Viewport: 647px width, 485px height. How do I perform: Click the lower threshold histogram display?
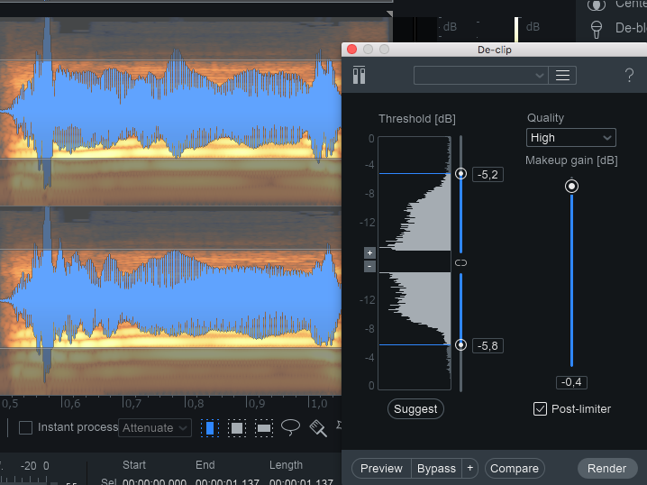(x=415, y=331)
